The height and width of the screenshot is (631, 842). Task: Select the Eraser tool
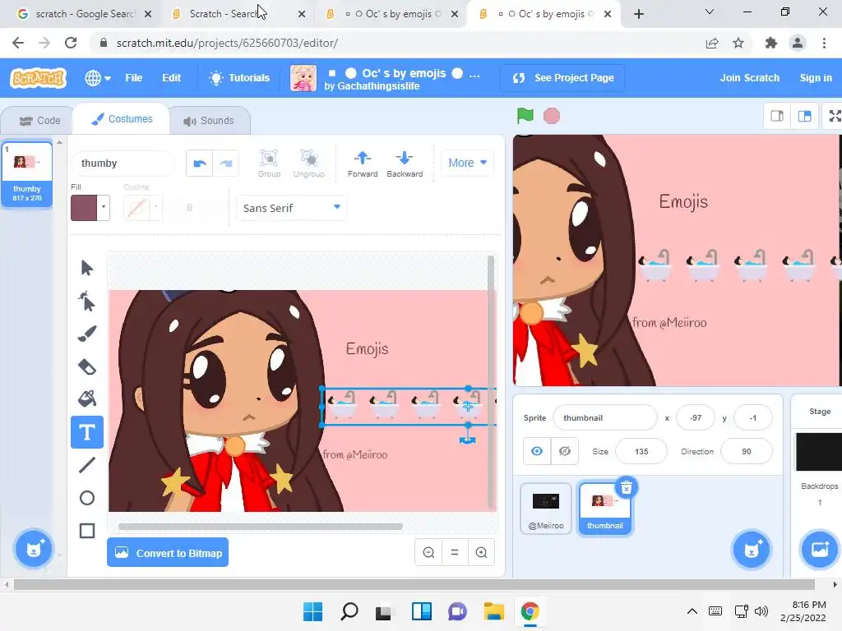(86, 367)
